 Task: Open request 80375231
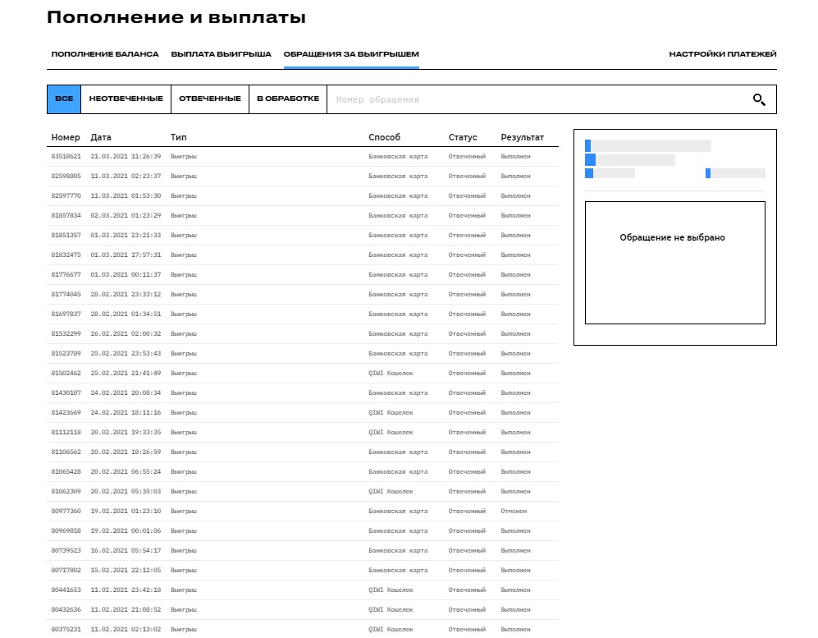coord(303,629)
